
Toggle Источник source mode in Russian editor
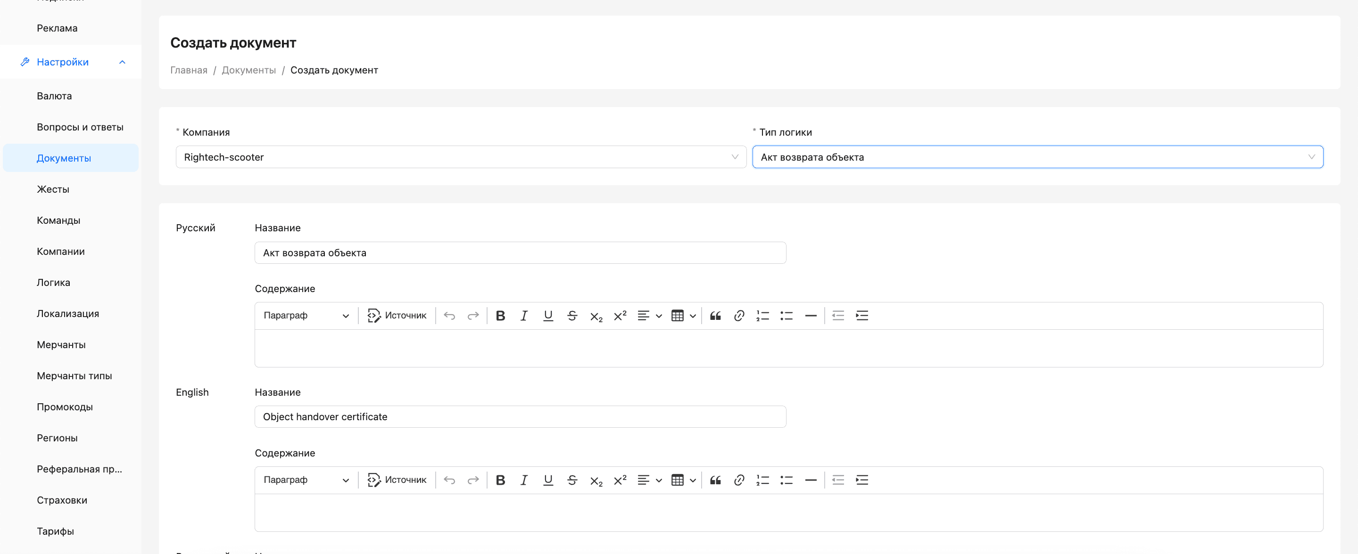[397, 316]
